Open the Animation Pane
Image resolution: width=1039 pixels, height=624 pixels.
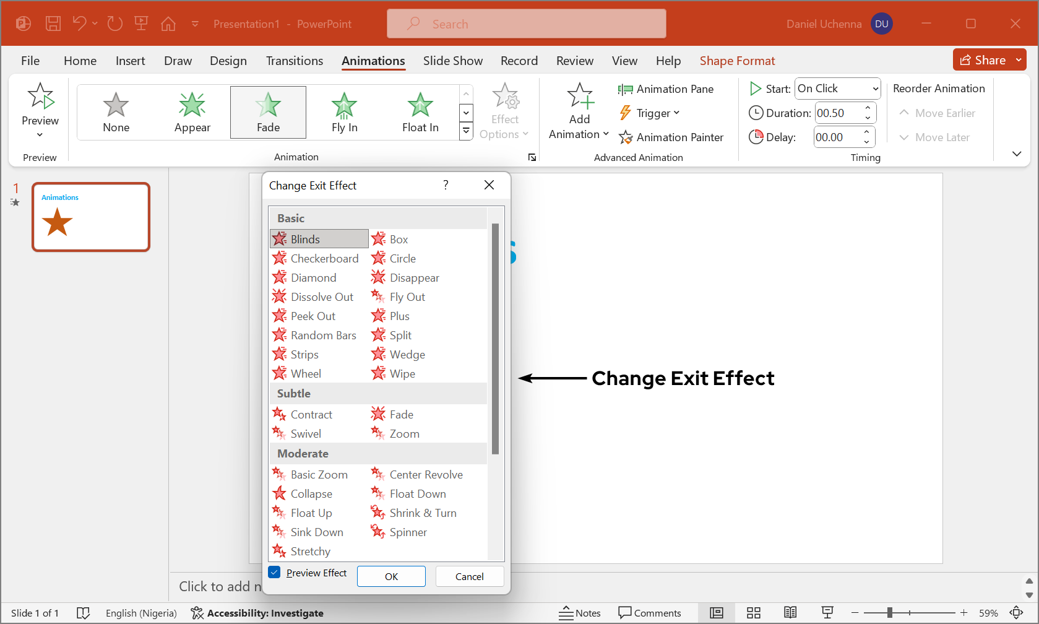pyautogui.click(x=666, y=89)
